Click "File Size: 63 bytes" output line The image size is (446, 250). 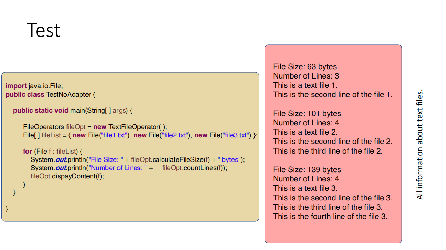305,66
